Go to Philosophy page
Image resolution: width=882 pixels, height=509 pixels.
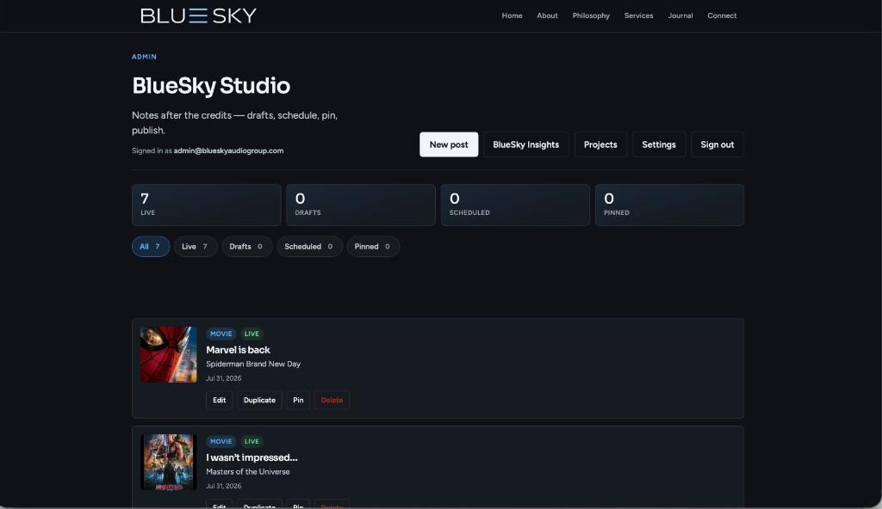(591, 15)
